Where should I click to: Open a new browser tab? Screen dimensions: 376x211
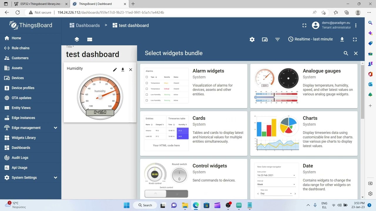[133, 4]
